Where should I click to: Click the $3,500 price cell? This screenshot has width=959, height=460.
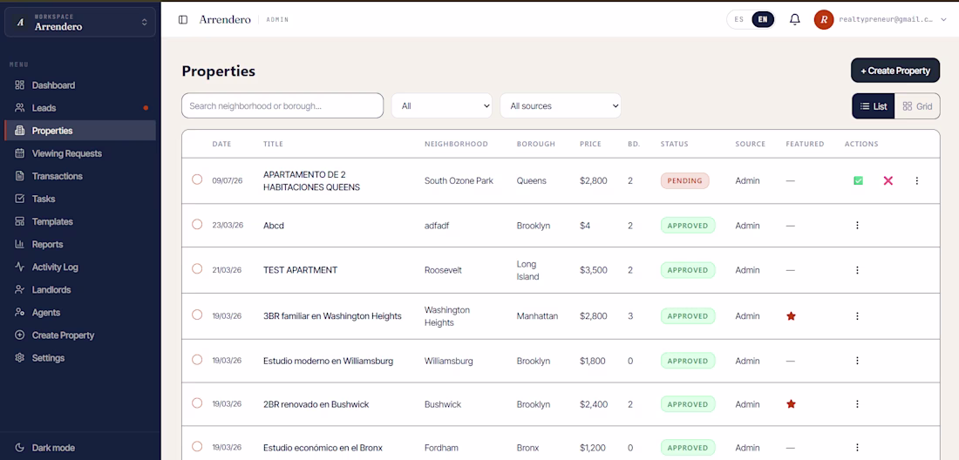pyautogui.click(x=593, y=270)
